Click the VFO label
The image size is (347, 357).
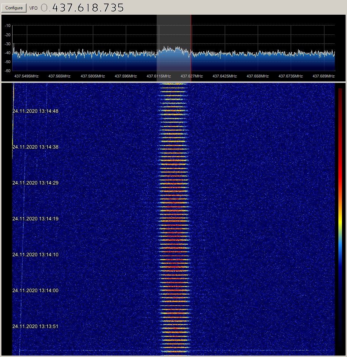33,8
